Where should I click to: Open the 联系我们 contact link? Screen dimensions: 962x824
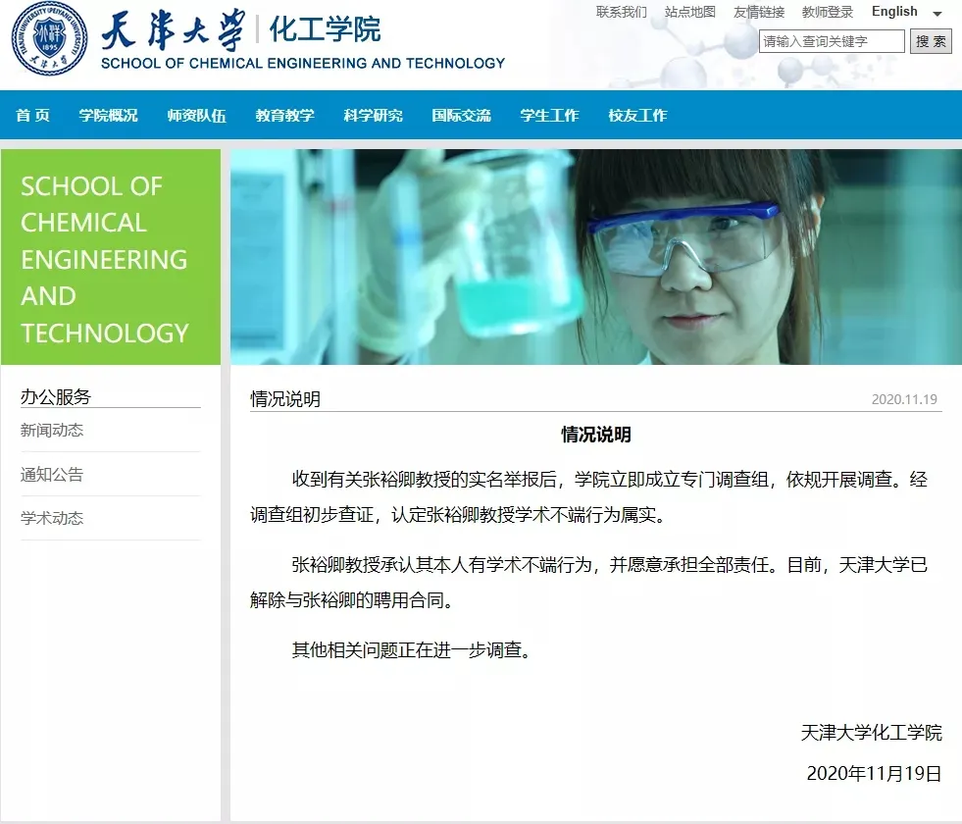622,12
